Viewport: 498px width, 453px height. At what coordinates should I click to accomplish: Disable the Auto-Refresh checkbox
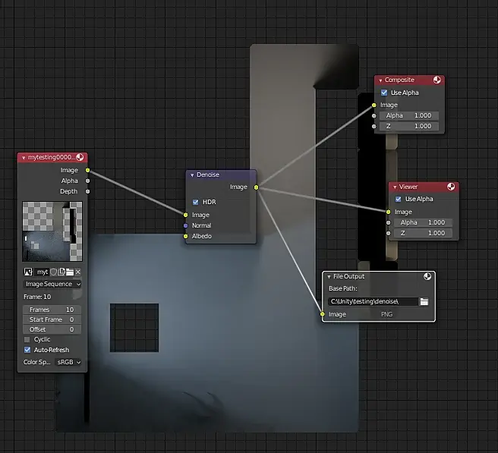(27, 350)
